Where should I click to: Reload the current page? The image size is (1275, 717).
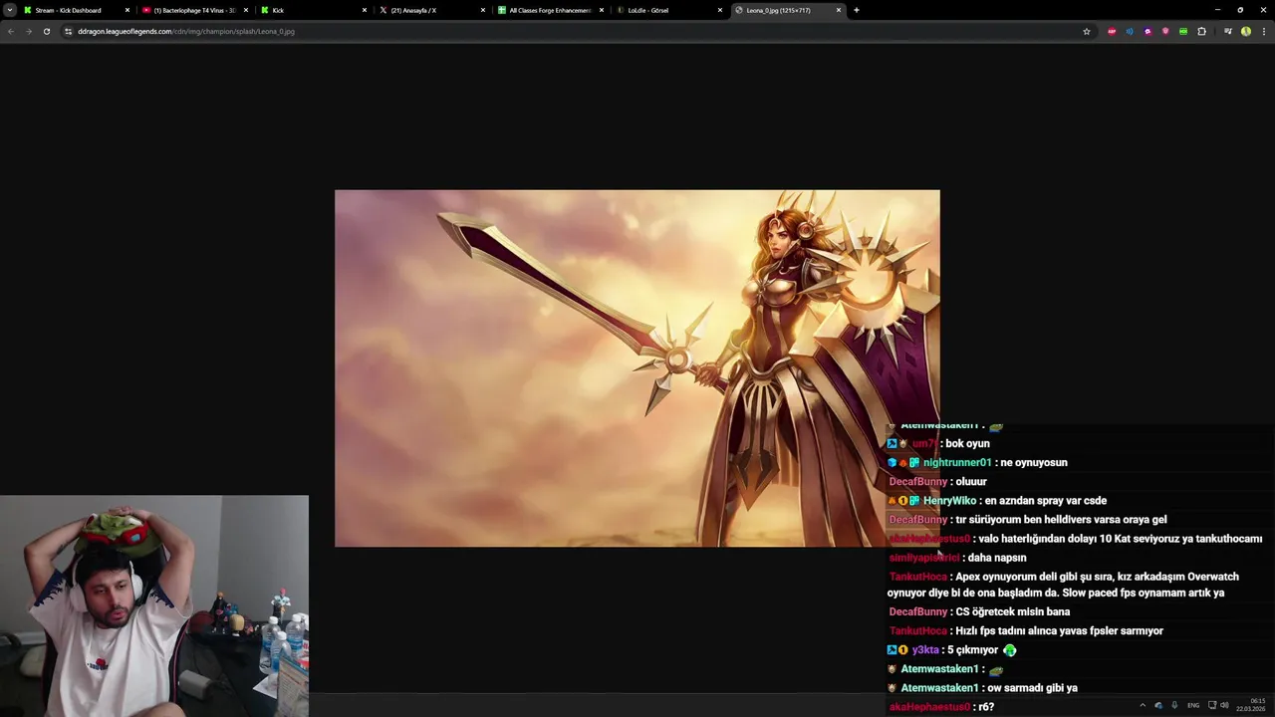pyautogui.click(x=47, y=31)
